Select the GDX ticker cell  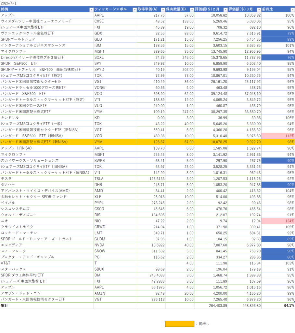(x=98, y=33)
